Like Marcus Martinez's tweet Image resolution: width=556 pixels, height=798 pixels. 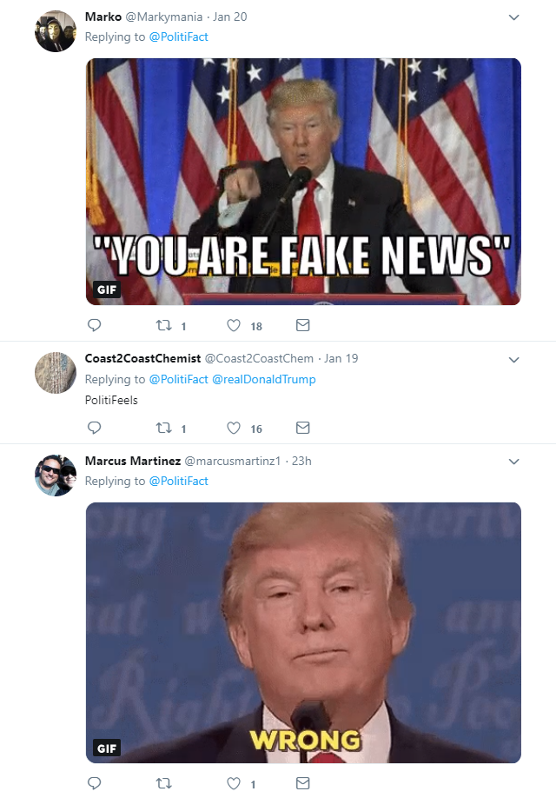(234, 783)
